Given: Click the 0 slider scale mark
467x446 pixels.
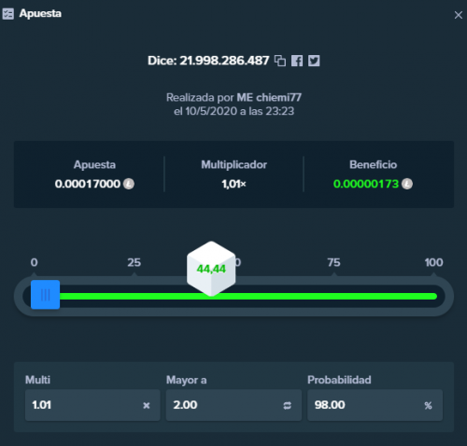Looking at the screenshot, I should pos(34,263).
